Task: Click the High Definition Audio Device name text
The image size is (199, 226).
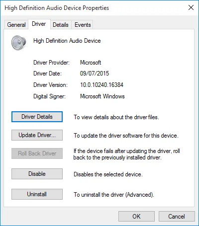Action: click(67, 41)
